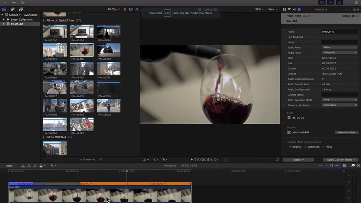Open the Color inspector triangle icon
The width and height of the screenshot is (361, 203).
290,9
